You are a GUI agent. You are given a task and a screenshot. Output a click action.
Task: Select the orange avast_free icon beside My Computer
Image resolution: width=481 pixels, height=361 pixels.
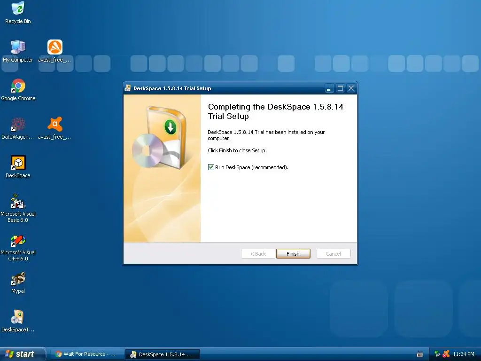coord(54,51)
